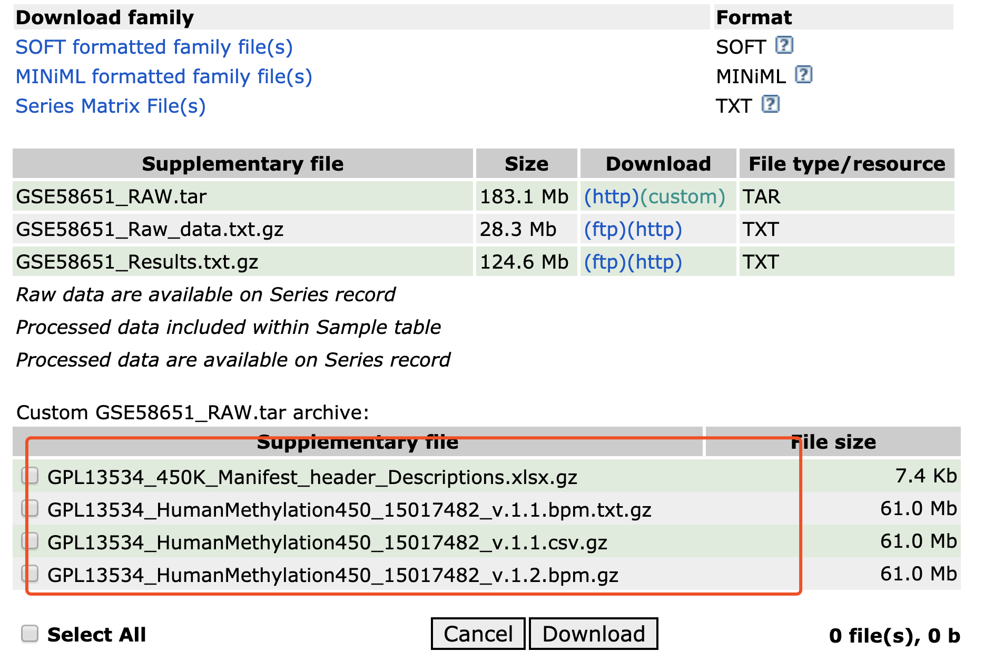Screen dimensions: 1004x671
Task: Click the '0 file(s), 0 b' status text
Action: click(894, 635)
